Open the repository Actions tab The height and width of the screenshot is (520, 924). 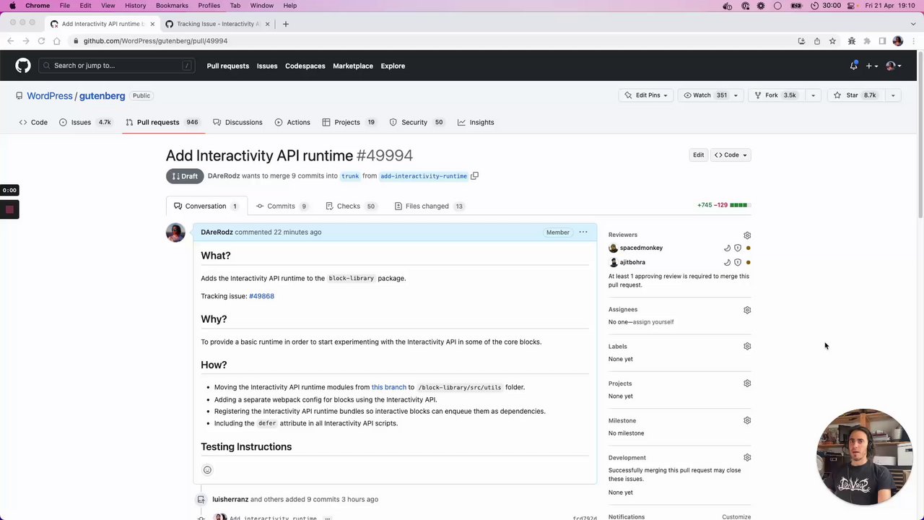(292, 122)
